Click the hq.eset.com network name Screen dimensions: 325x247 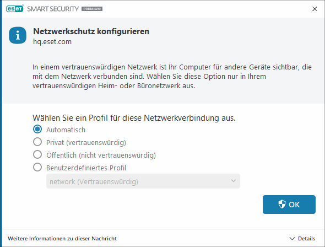coord(52,42)
